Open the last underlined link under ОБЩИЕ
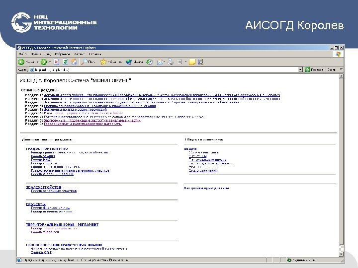The image size is (358, 268). coord(203,170)
